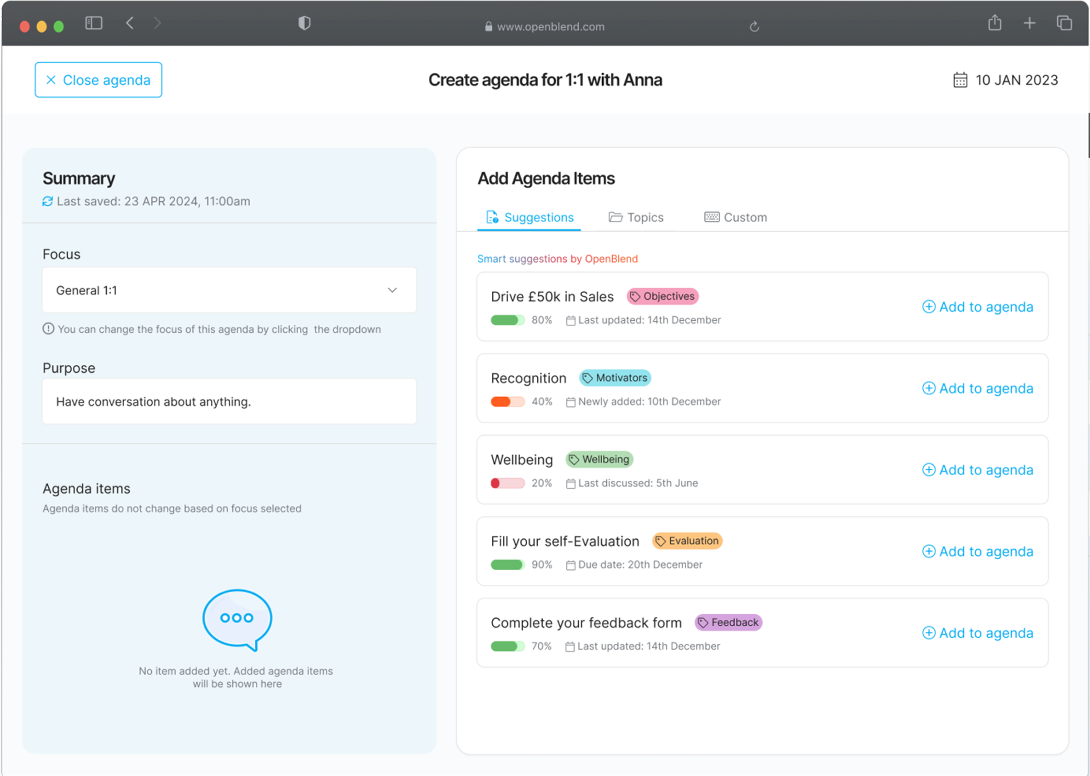Click the sync icon next to Last saved
The image size is (1090, 776).
47,202
